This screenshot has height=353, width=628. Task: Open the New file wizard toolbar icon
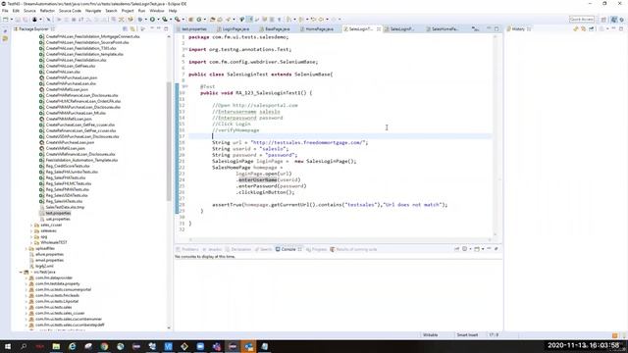(5, 20)
